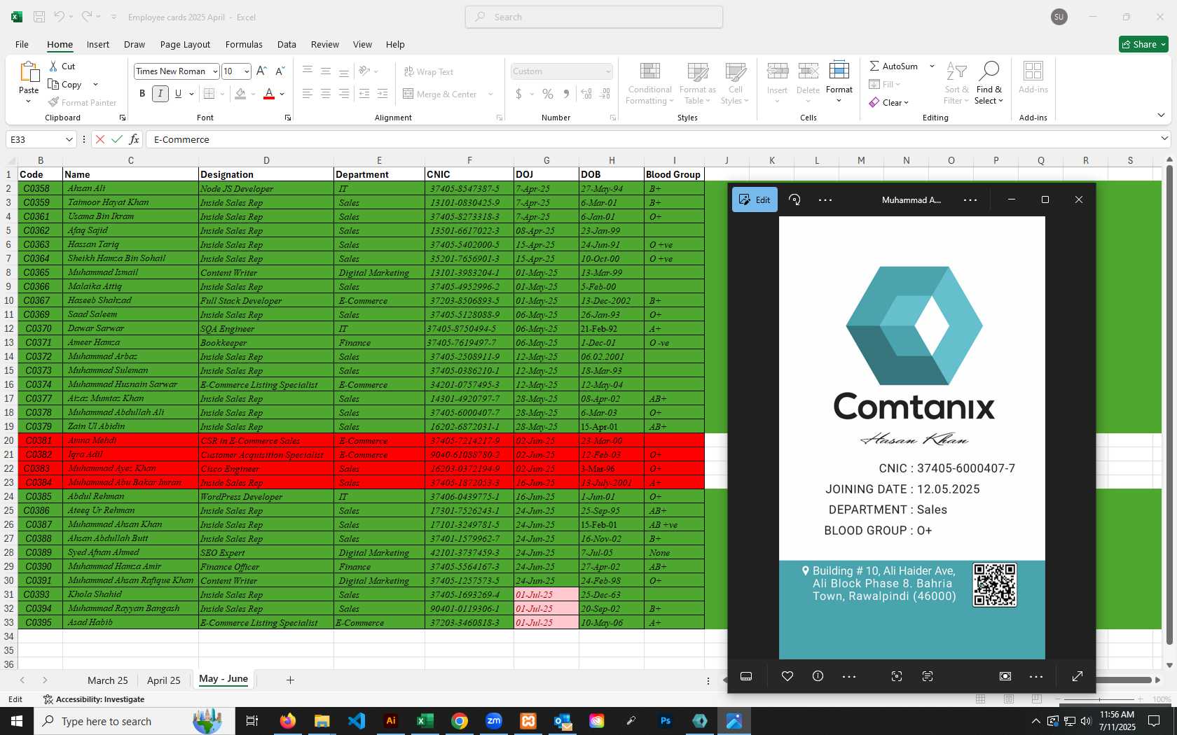
Task: Click the formula bar cancel X icon
Action: point(100,139)
